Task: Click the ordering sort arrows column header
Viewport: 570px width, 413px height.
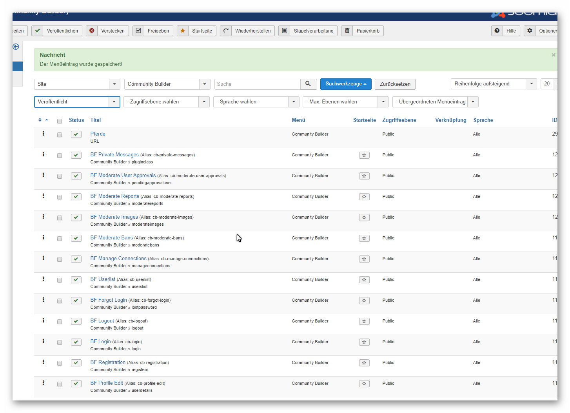Action: point(43,120)
